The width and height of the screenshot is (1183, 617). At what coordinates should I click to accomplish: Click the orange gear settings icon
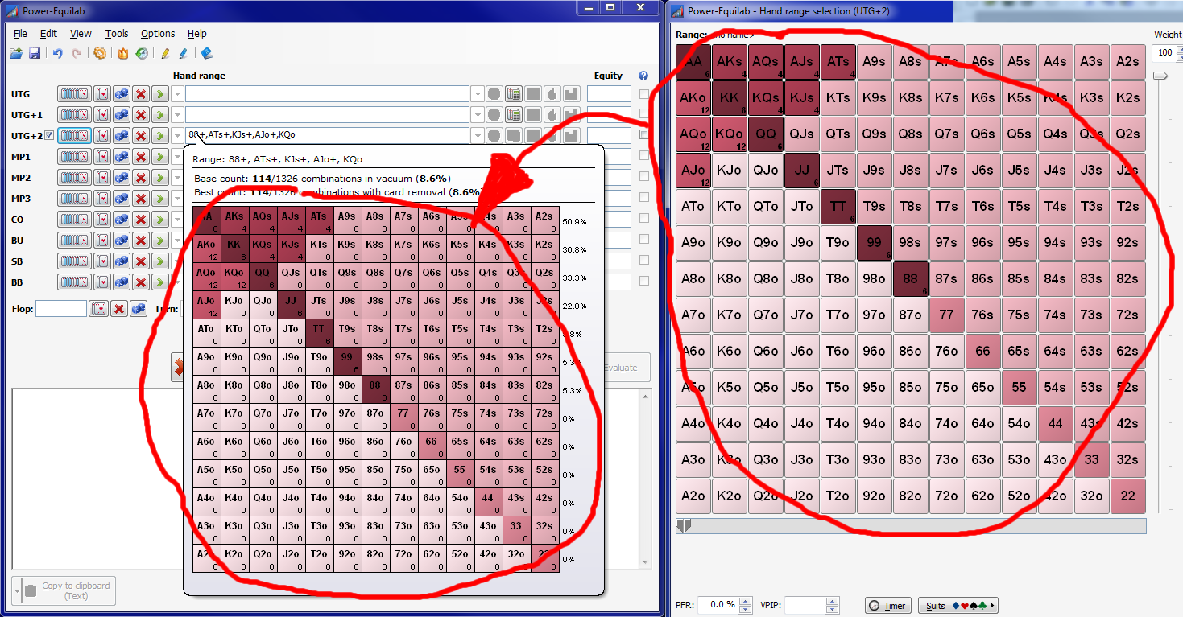pos(100,53)
